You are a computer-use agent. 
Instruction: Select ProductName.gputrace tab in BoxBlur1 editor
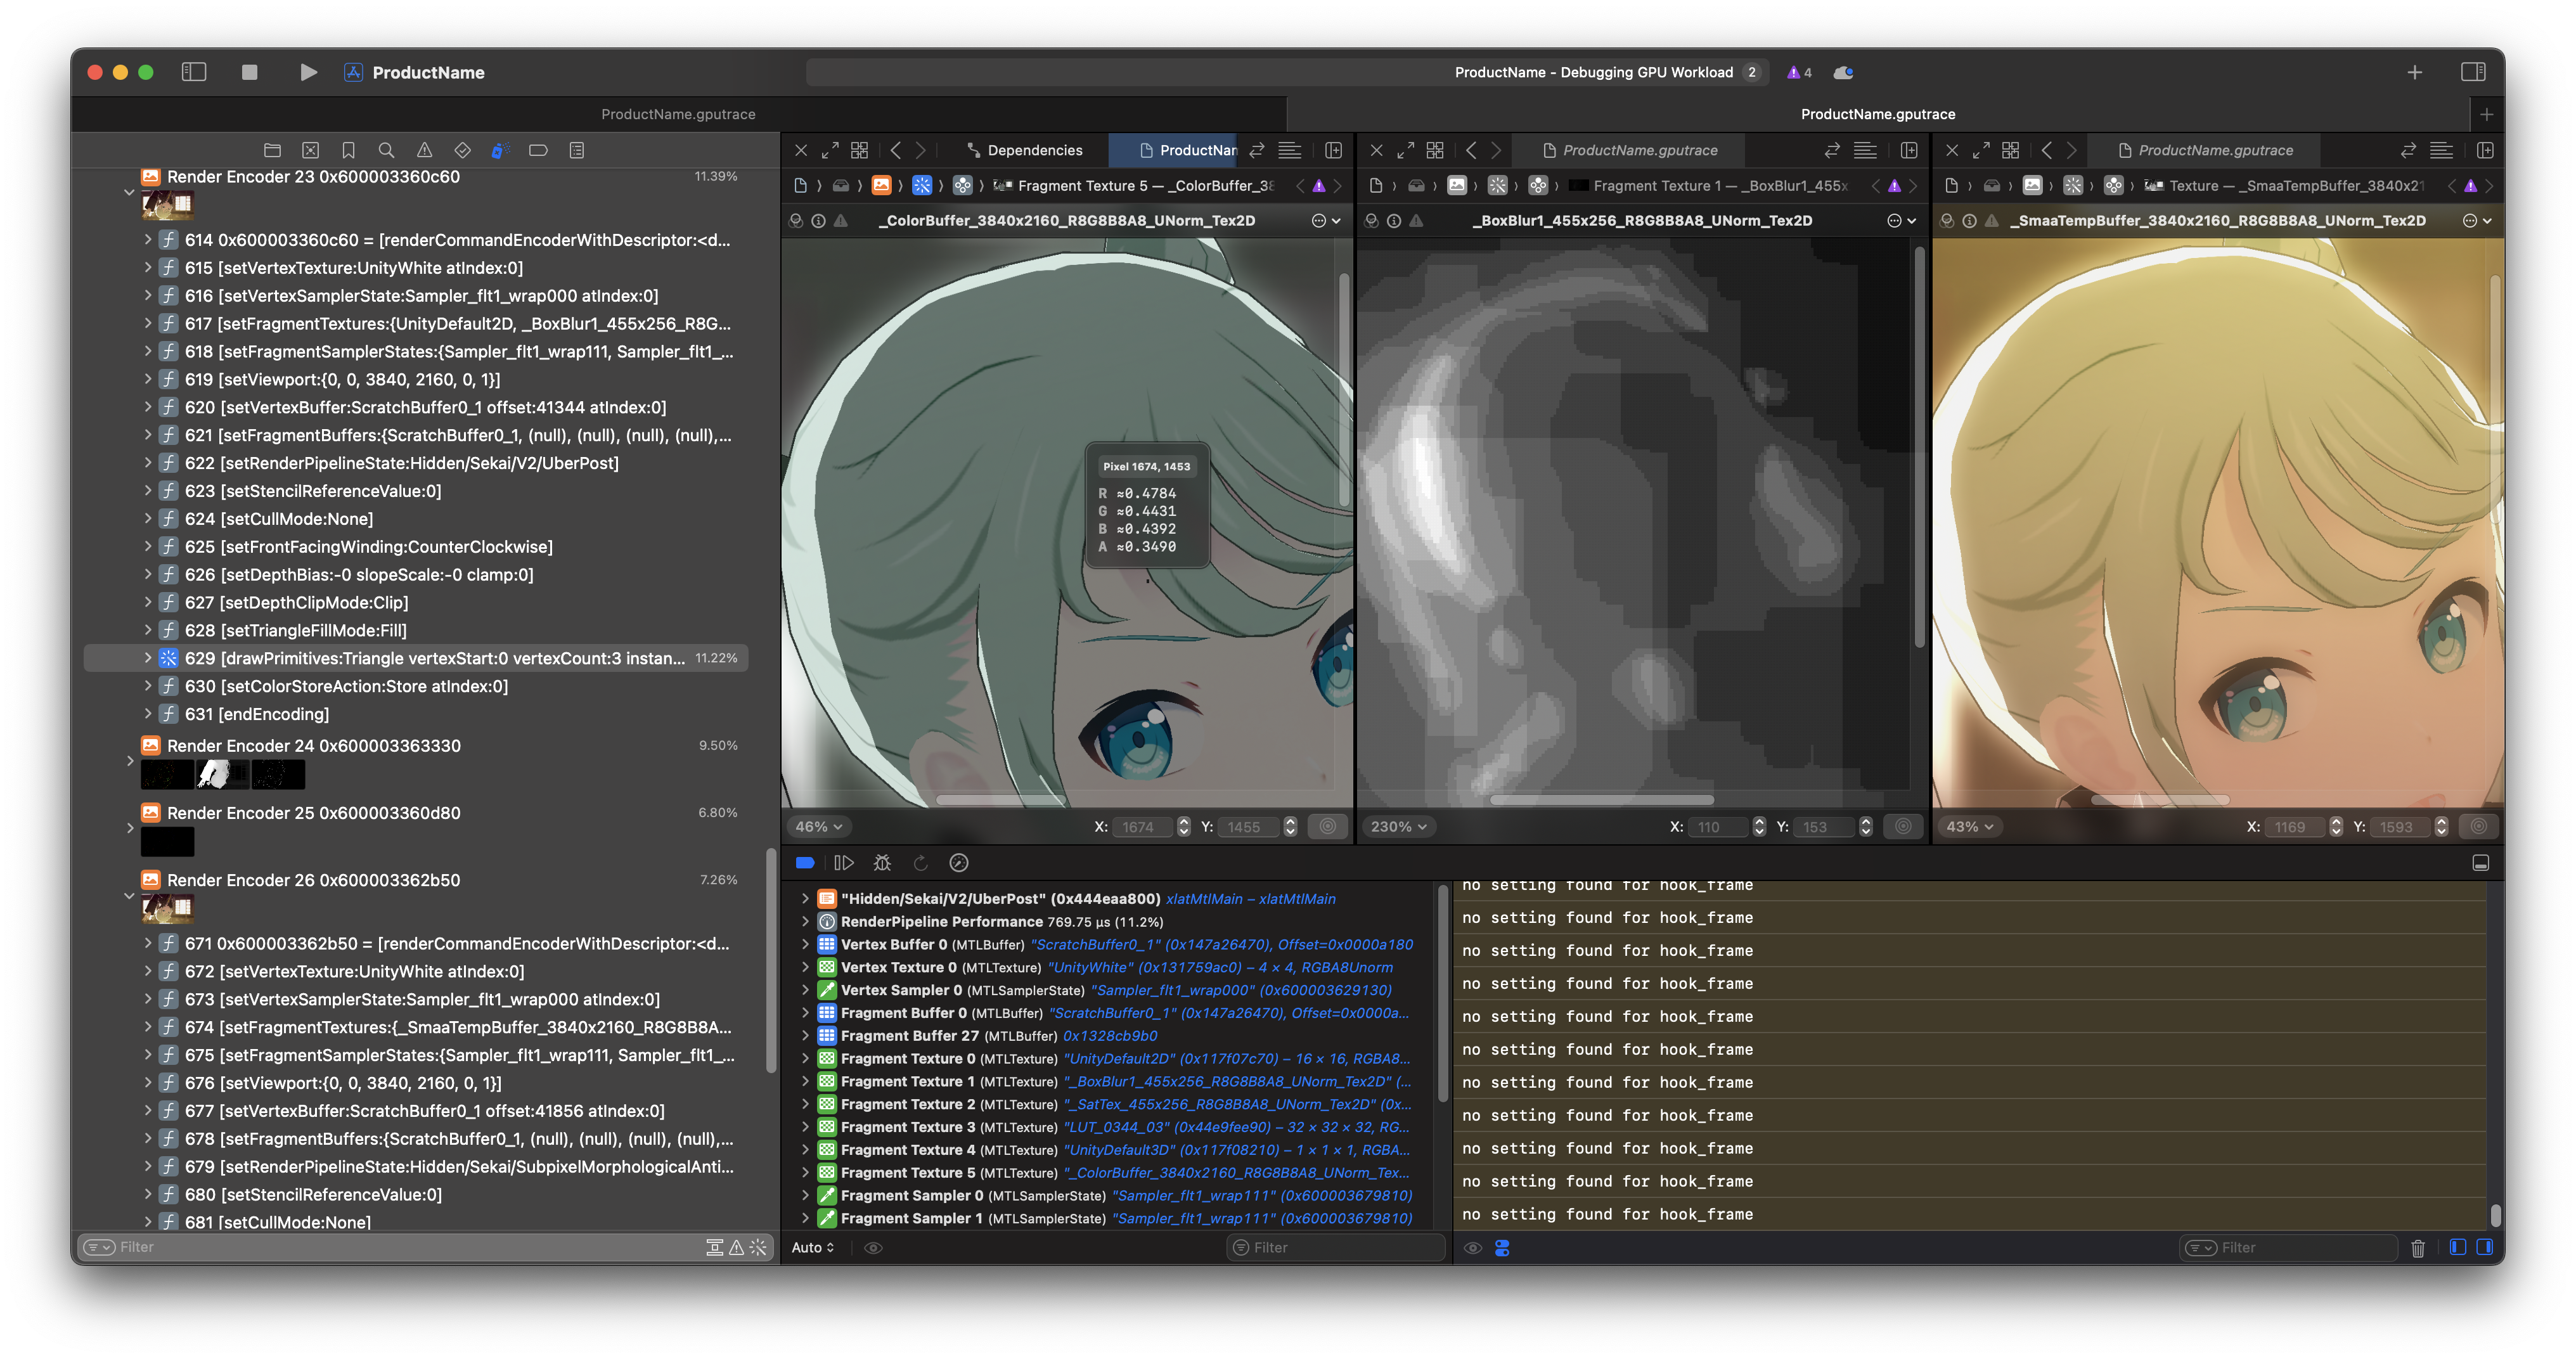1630,150
